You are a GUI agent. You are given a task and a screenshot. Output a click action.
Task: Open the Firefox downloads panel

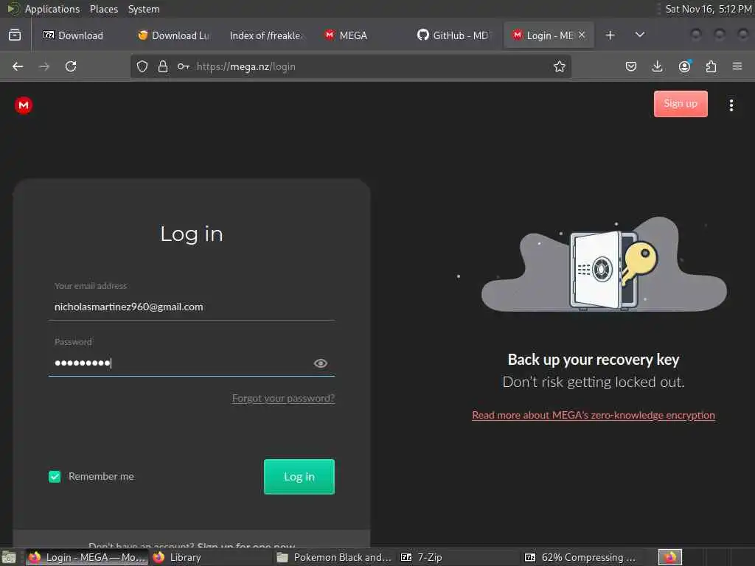[x=657, y=66]
